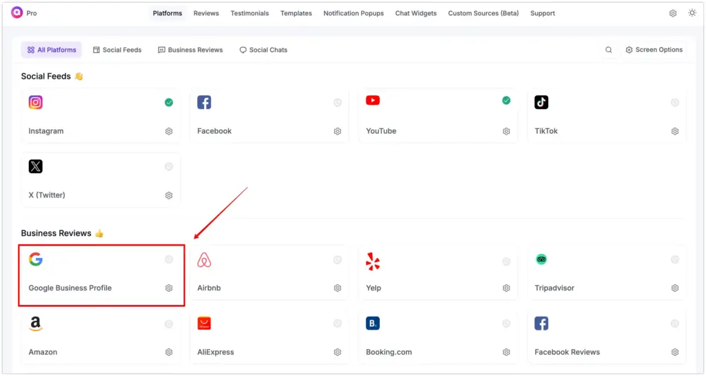Click the Facebook logo in Social Feeds
The image size is (706, 376).
click(x=204, y=102)
